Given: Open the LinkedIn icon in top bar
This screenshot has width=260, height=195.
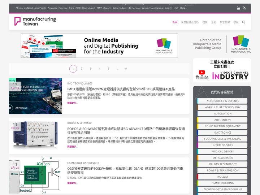Looking at the screenshot, I should (x=238, y=8).
